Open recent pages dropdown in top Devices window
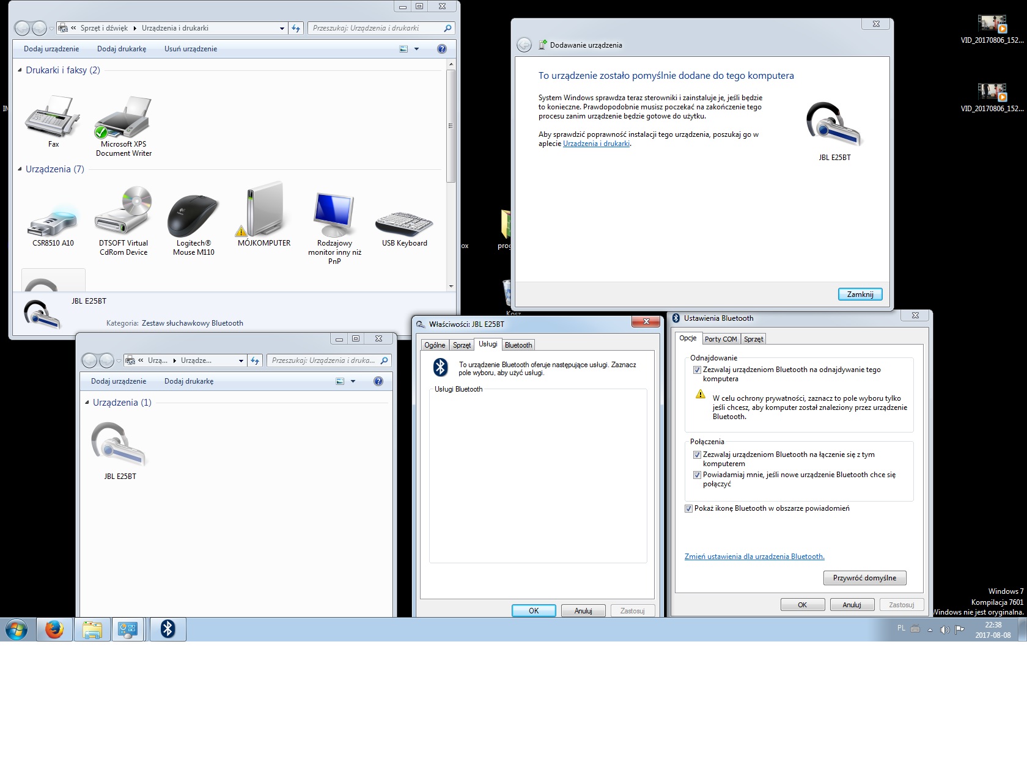The image size is (1027, 782). (x=51, y=28)
